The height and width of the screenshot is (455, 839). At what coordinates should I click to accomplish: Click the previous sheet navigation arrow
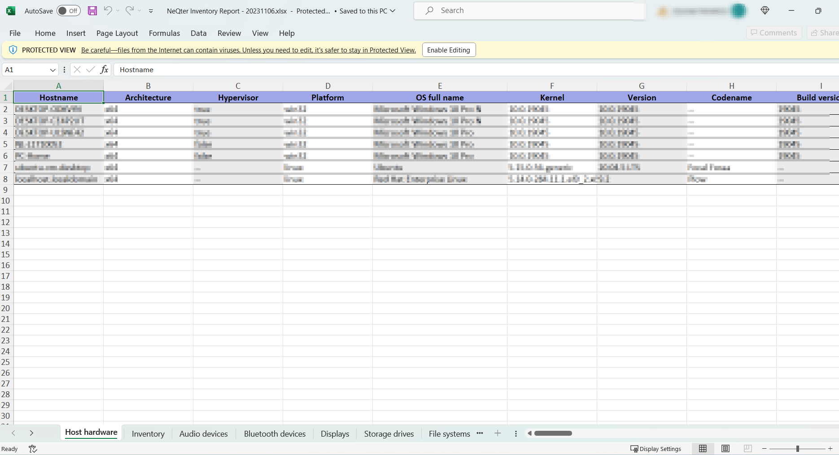tap(13, 433)
